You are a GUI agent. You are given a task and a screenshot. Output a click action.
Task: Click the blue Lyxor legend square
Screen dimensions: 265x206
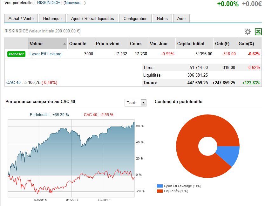click(x=159, y=186)
